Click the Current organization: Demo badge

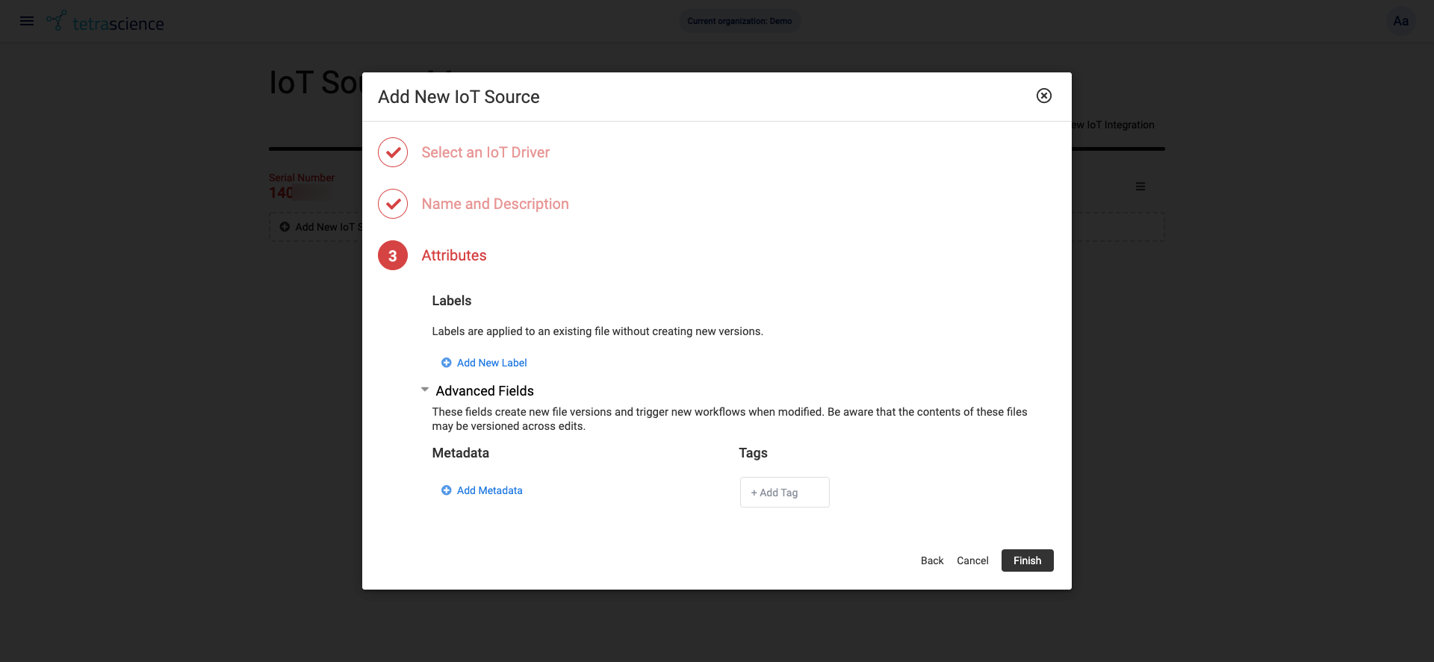point(739,21)
